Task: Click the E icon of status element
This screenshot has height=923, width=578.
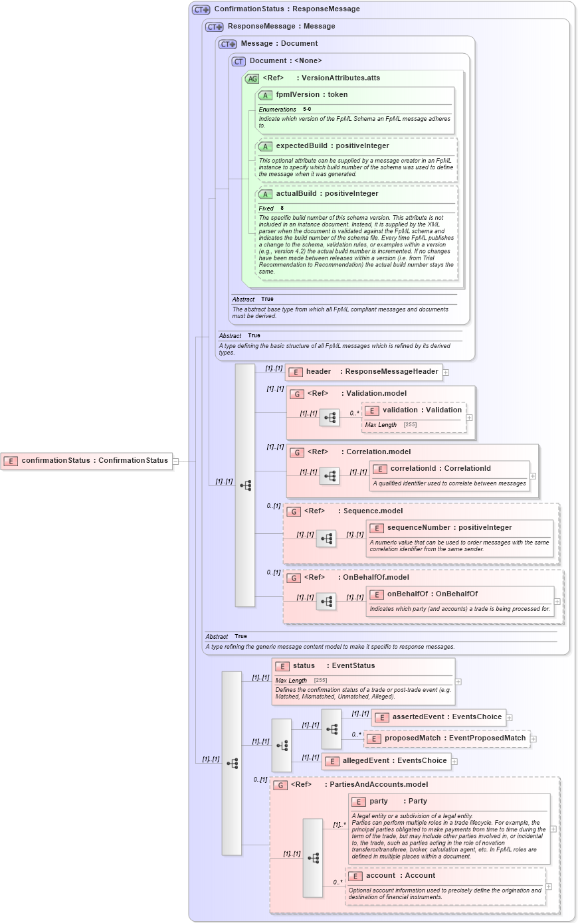Action: pyautogui.click(x=282, y=666)
